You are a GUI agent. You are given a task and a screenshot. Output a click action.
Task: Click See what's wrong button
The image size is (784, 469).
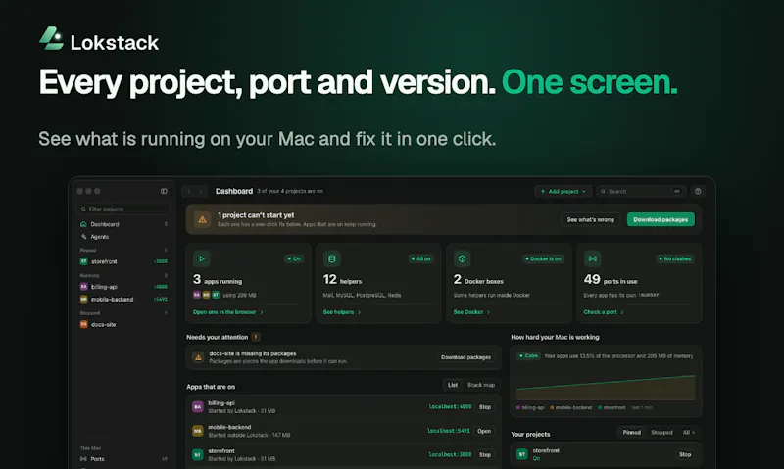point(591,219)
